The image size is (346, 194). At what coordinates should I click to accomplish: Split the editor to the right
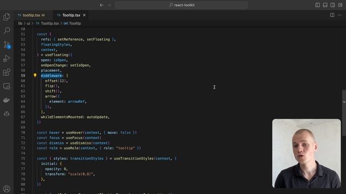click(x=332, y=15)
